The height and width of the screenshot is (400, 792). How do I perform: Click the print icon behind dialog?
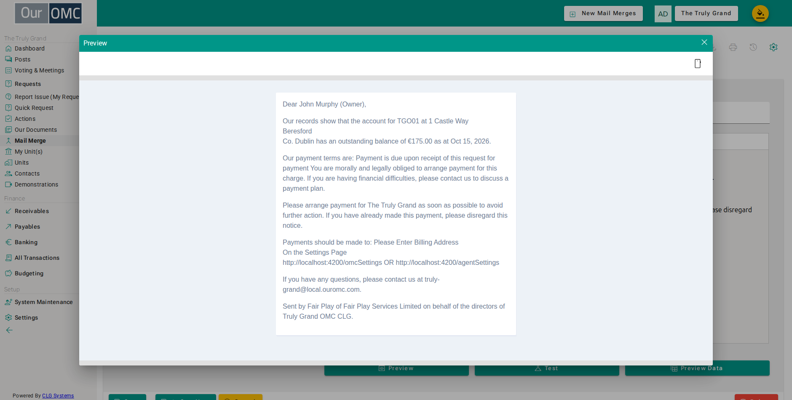pyautogui.click(x=733, y=47)
